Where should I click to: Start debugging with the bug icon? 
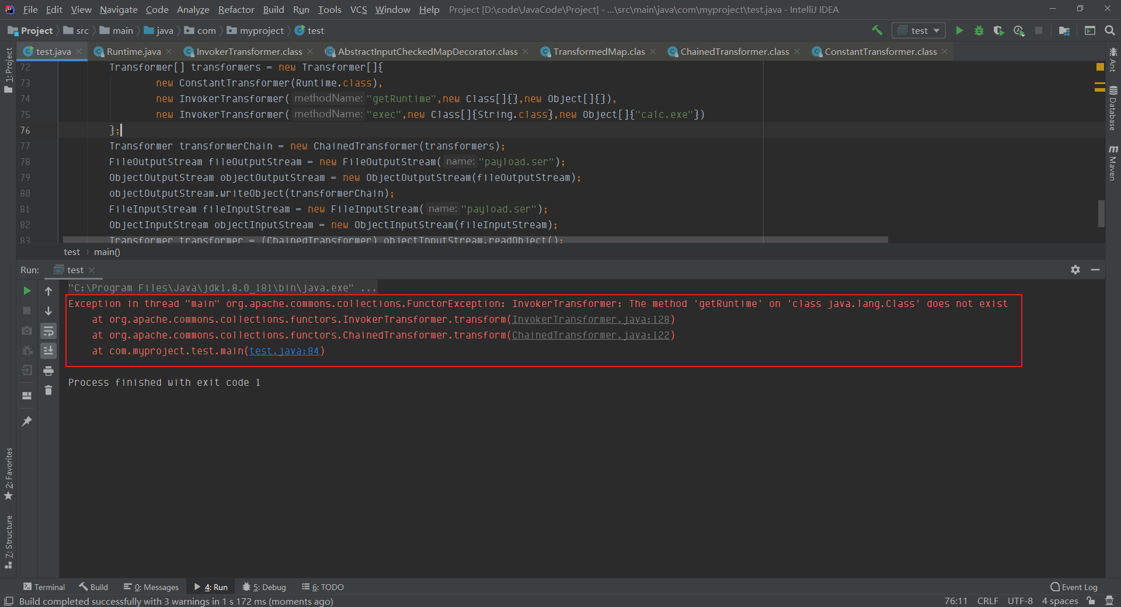pos(979,30)
